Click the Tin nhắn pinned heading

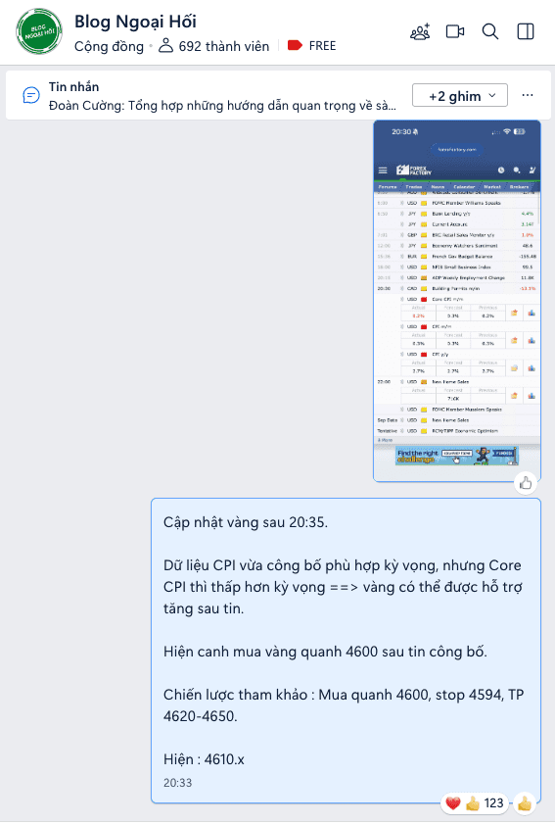click(73, 87)
